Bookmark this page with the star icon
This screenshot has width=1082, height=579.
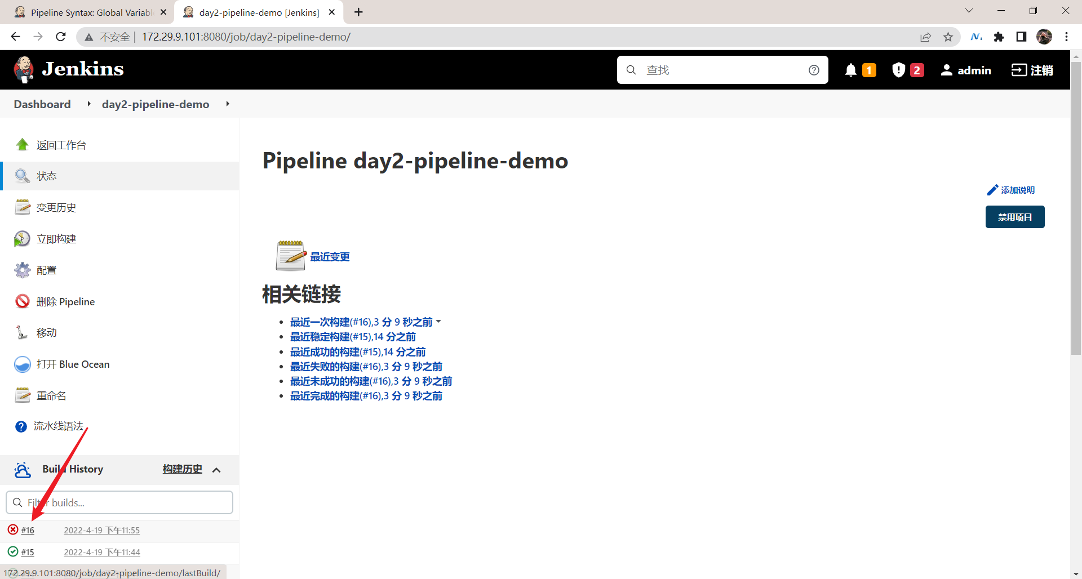(x=948, y=37)
